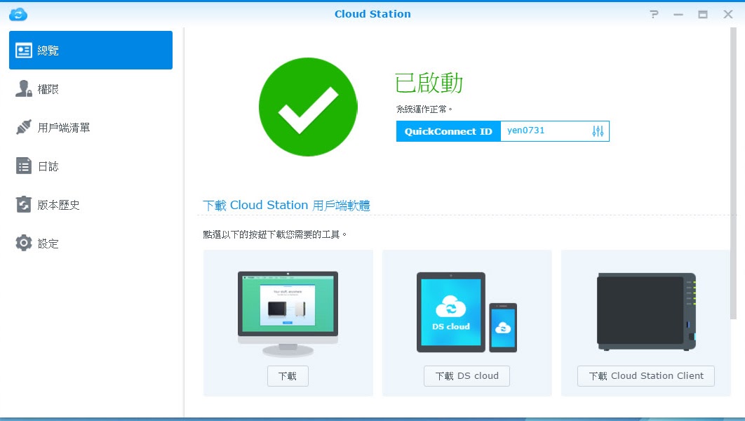This screenshot has width=745, height=421.
Task: Click the green checkmark status icon
Action: click(x=308, y=107)
